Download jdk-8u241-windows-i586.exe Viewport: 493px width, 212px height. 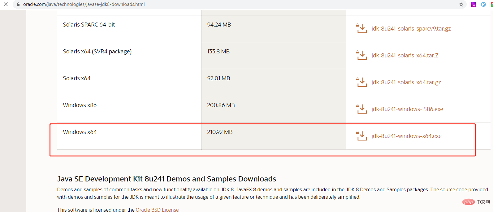point(407,109)
